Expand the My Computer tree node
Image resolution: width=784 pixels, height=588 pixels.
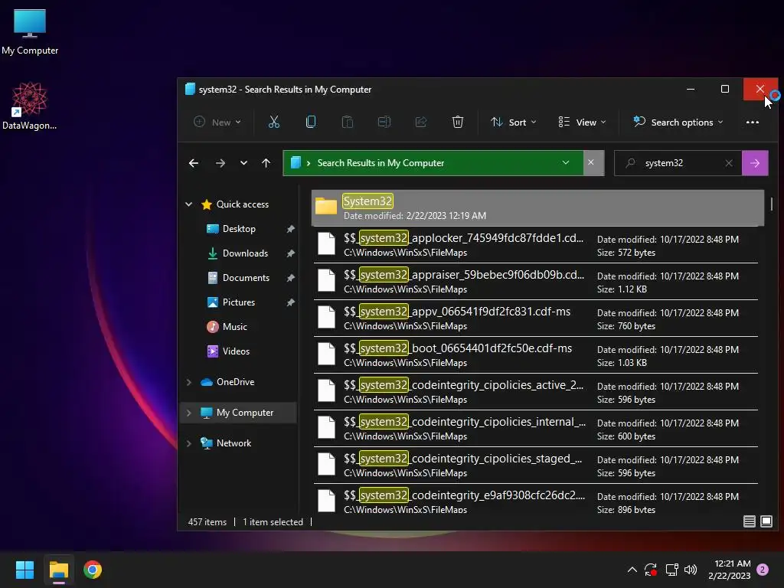click(189, 413)
